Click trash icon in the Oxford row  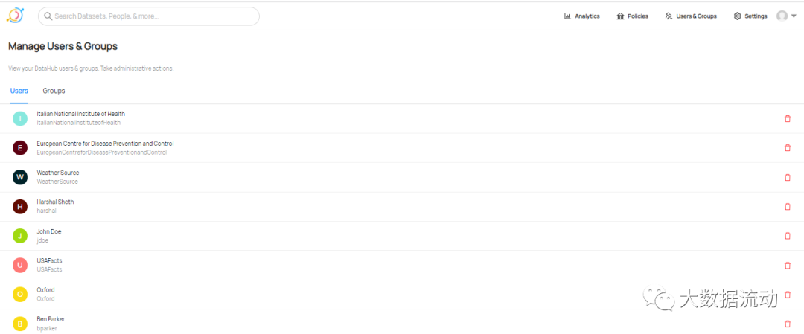(788, 295)
